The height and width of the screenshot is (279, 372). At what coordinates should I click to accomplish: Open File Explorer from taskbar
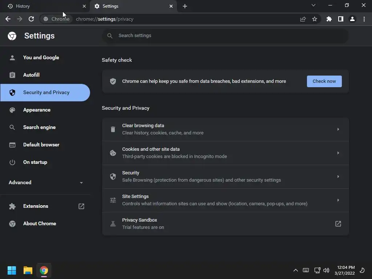coord(28,270)
